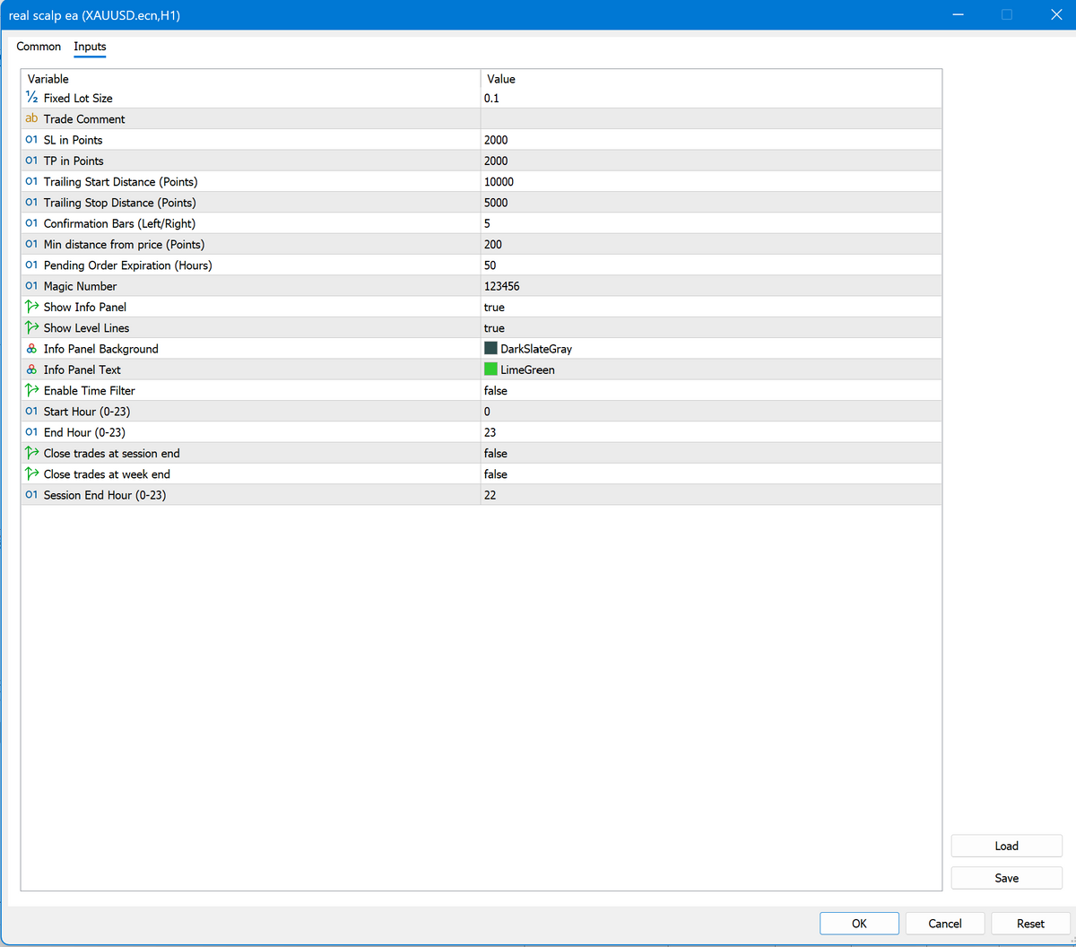Toggle the Show Level Lines true value
The height and width of the screenshot is (947, 1076).
[x=494, y=328]
